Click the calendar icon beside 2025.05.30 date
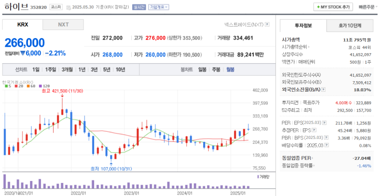Screen dimensions: 387x196 point(69,8)
